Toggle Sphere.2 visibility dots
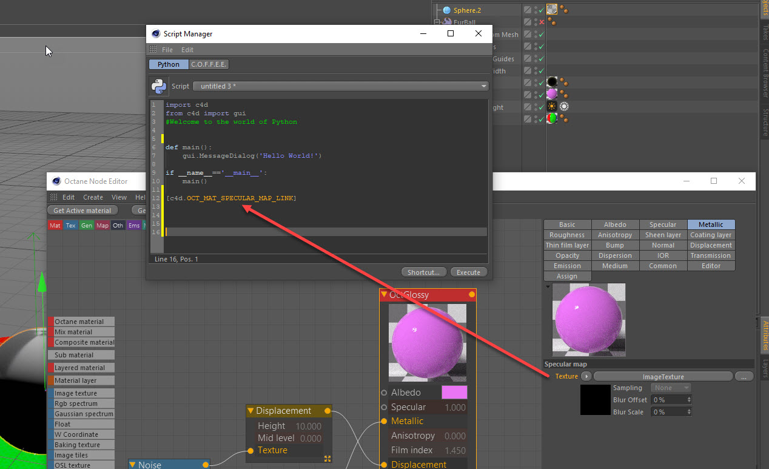 [x=535, y=10]
